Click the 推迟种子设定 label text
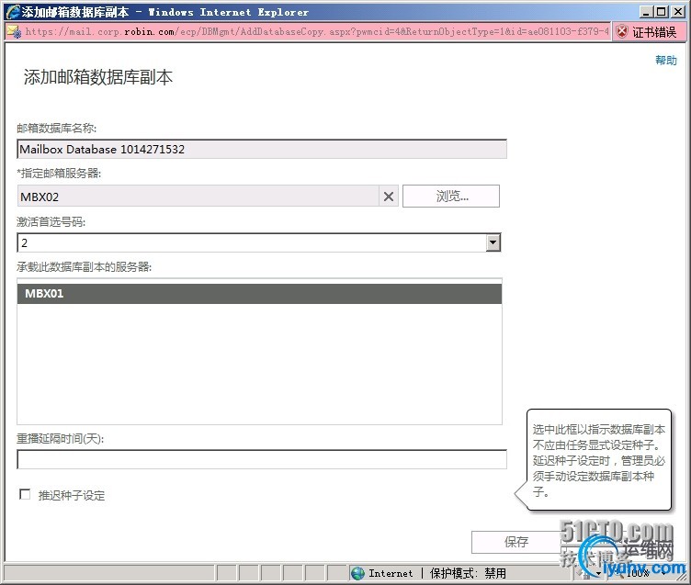Viewport: 691px width, 585px height. 72,495
